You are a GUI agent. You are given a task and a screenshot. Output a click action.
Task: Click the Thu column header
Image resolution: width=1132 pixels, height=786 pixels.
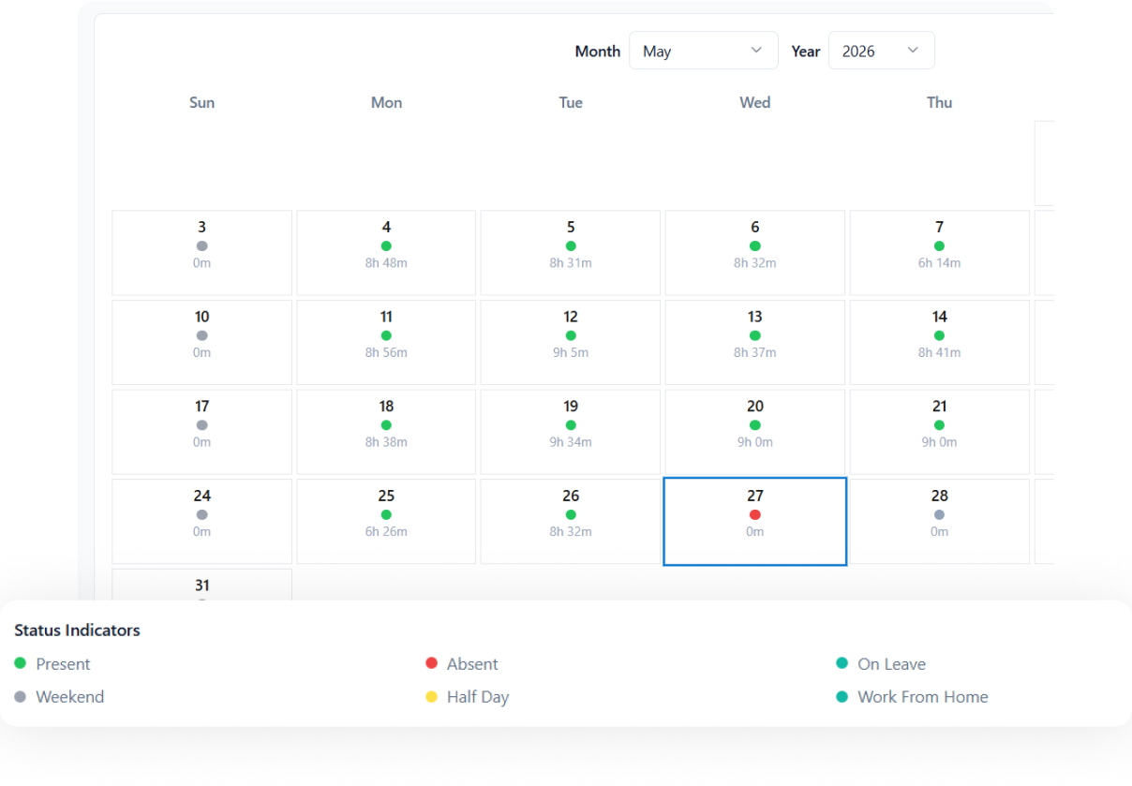[x=940, y=102]
